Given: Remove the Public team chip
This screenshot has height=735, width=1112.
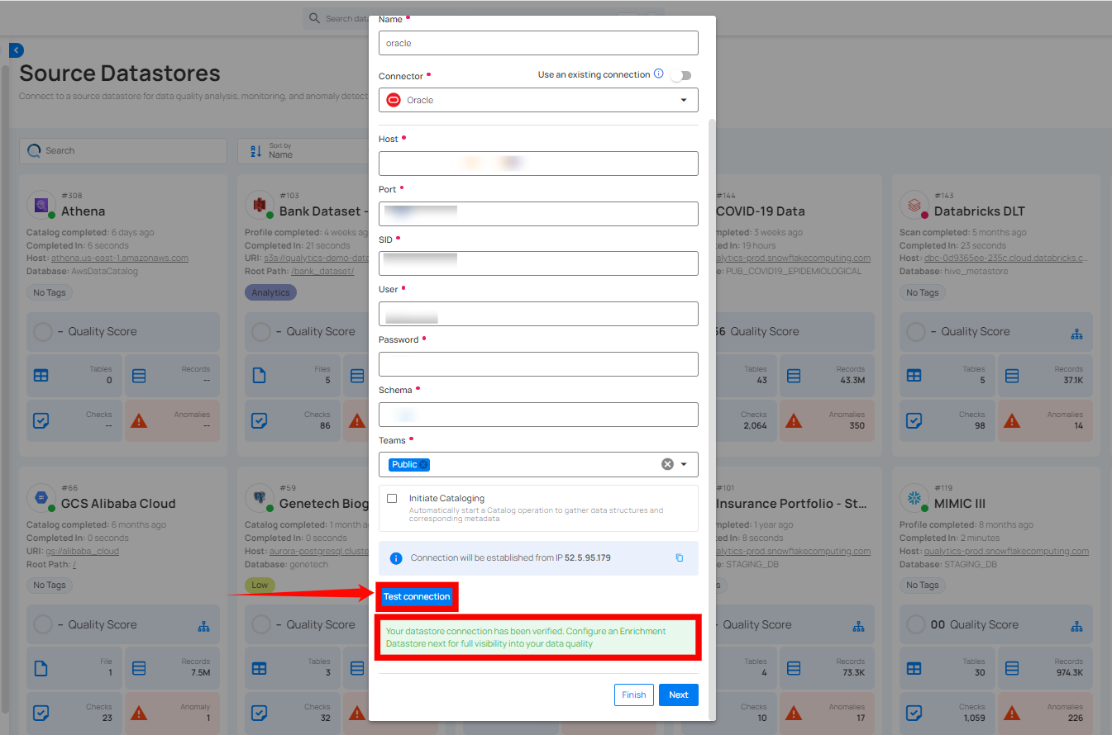Looking at the screenshot, I should coord(424,465).
